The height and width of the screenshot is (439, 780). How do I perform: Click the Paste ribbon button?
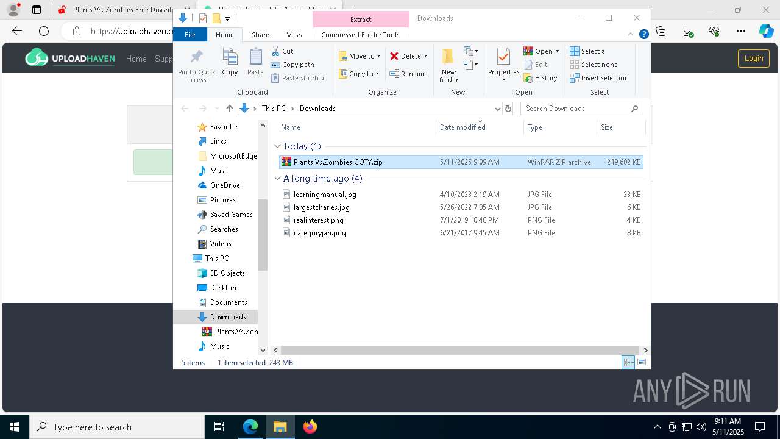[x=255, y=62]
